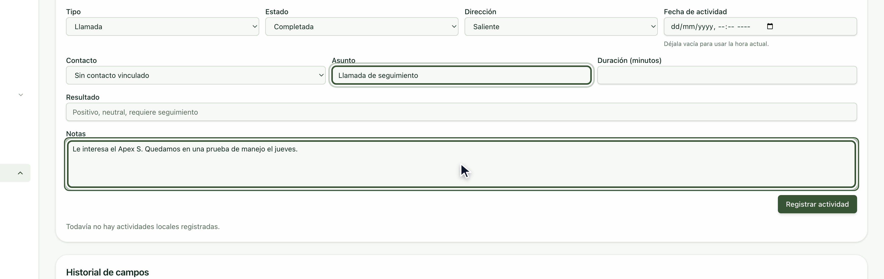Image resolution: width=884 pixels, height=279 pixels.
Task: Click the Notas label
Action: (x=76, y=134)
